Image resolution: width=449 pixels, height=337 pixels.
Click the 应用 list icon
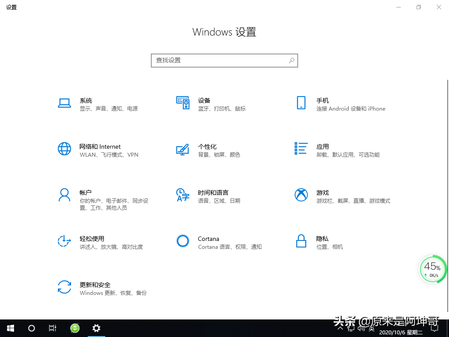301,148
